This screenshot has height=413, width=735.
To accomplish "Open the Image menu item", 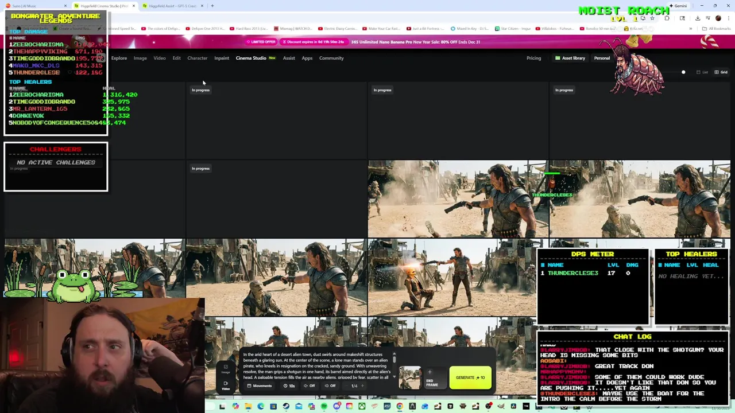I will pyautogui.click(x=140, y=58).
